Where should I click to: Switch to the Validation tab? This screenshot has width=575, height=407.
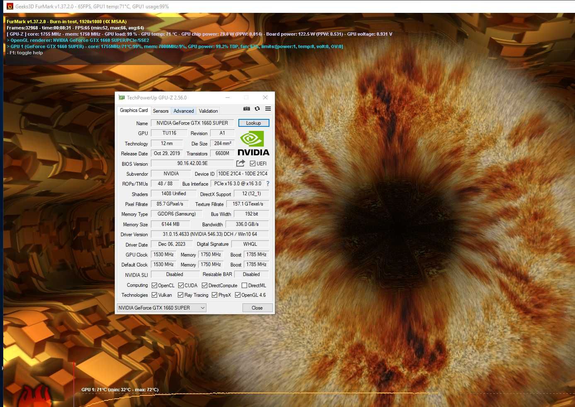pyautogui.click(x=208, y=111)
